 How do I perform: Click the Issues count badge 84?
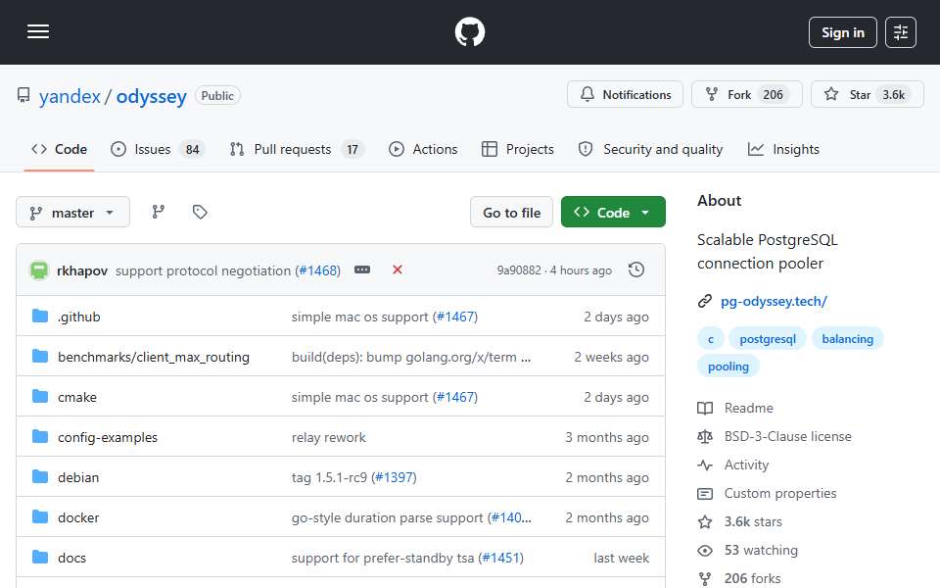click(192, 149)
